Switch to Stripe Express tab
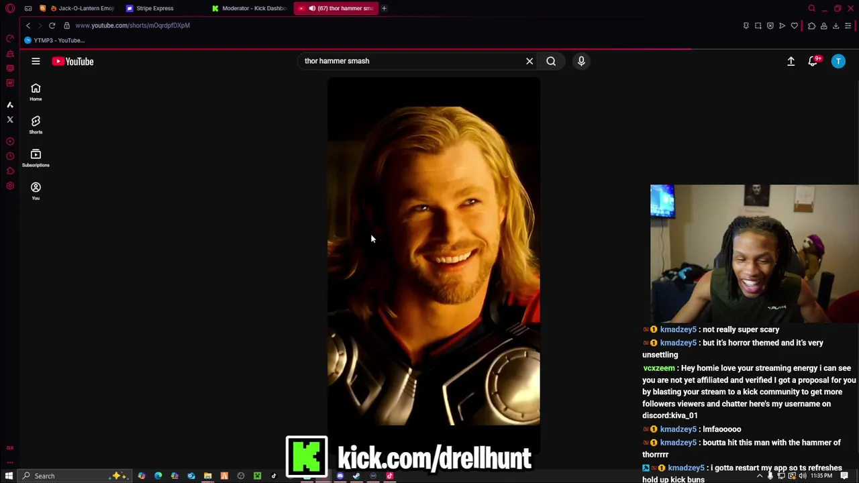859x483 pixels. pyautogui.click(x=155, y=8)
